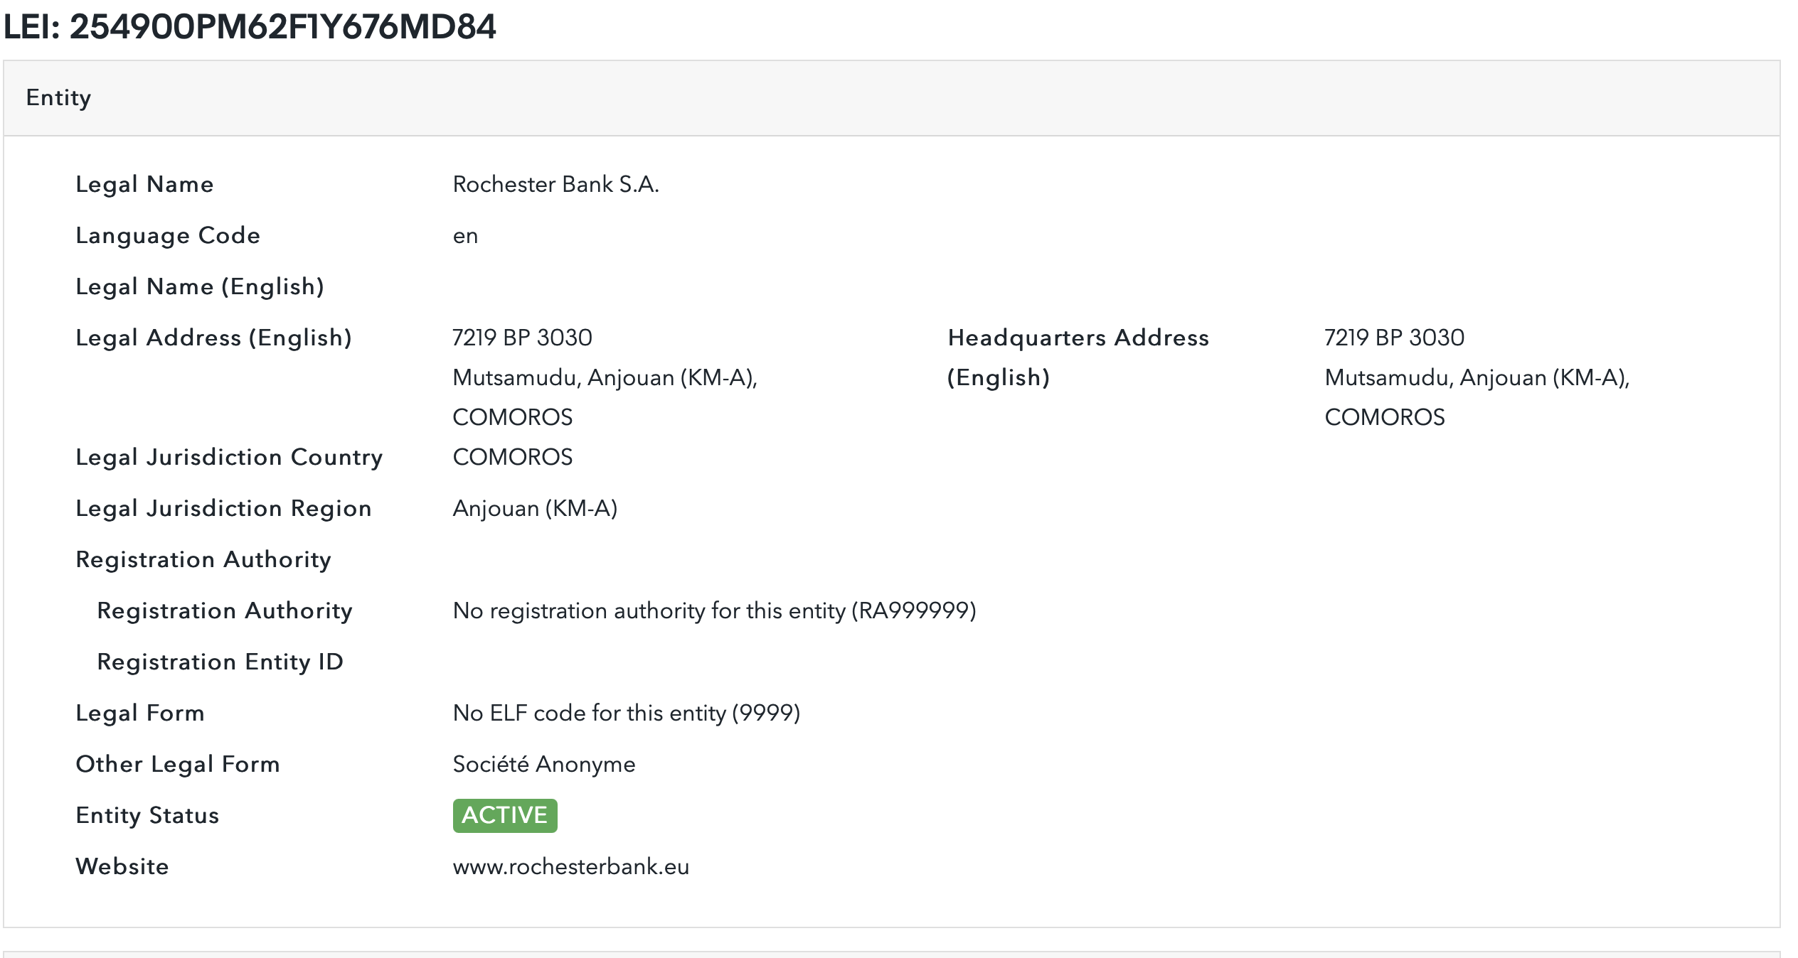Click the Other Legal Form label
This screenshot has width=1798, height=958.
click(x=178, y=764)
